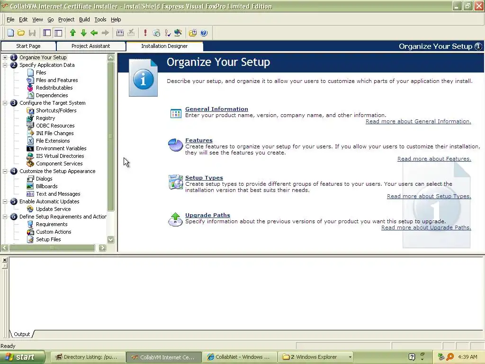The height and width of the screenshot is (364, 485).
Task: Collapse the Configure the Target System node
Action: click(x=5, y=103)
